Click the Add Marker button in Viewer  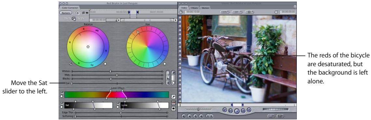(x=201, y=116)
